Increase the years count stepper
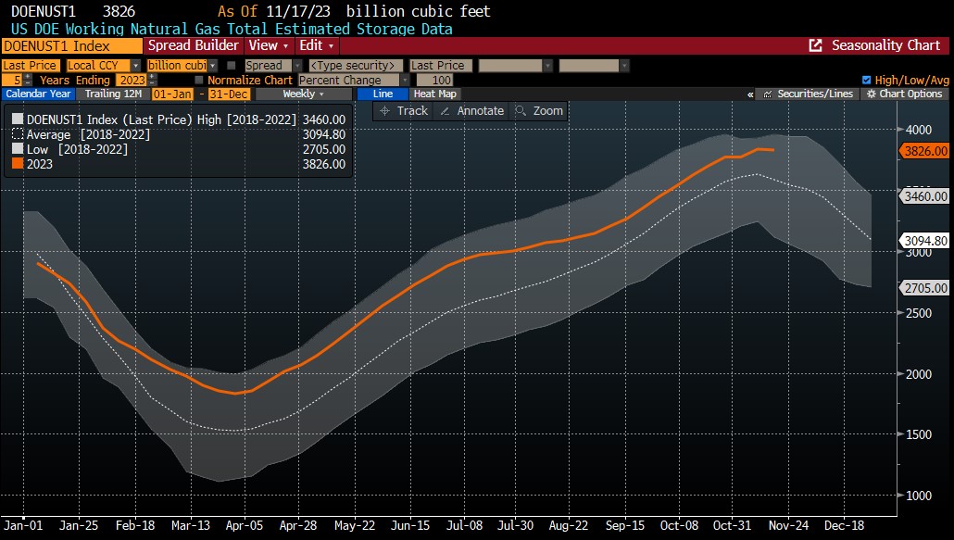The image size is (954, 540). point(27,77)
